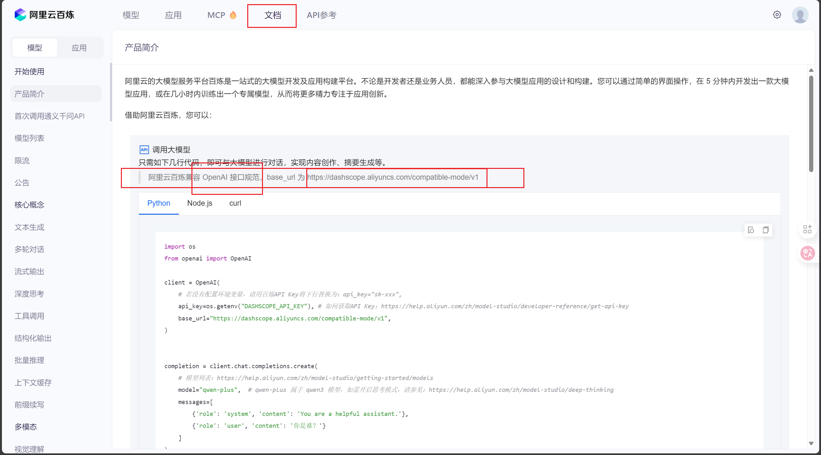
Task: Click the 借助阿里云百炼，您可以 text
Action: click(168, 115)
